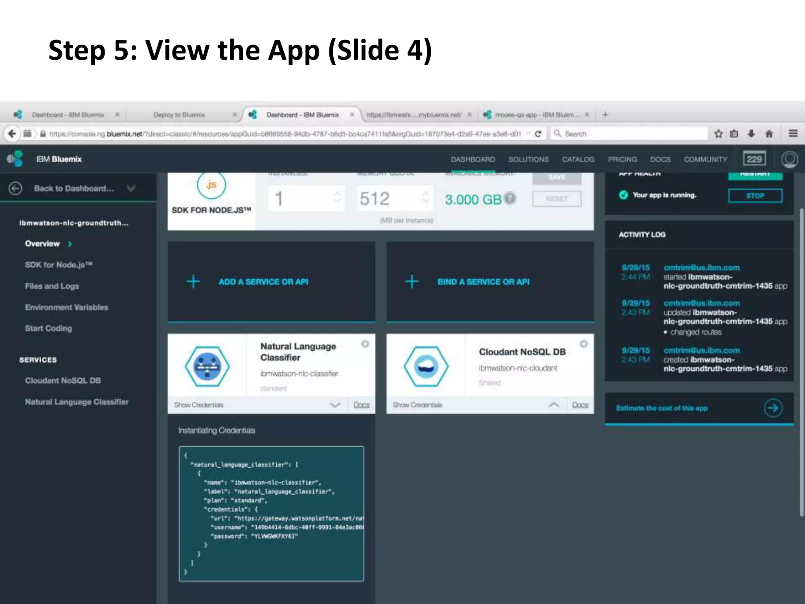Screen dimensions: 805x604
Task: Open the user profile avatar icon
Action: 789,159
